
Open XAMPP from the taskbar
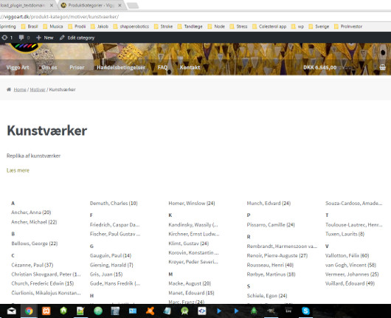[x=46, y=311]
